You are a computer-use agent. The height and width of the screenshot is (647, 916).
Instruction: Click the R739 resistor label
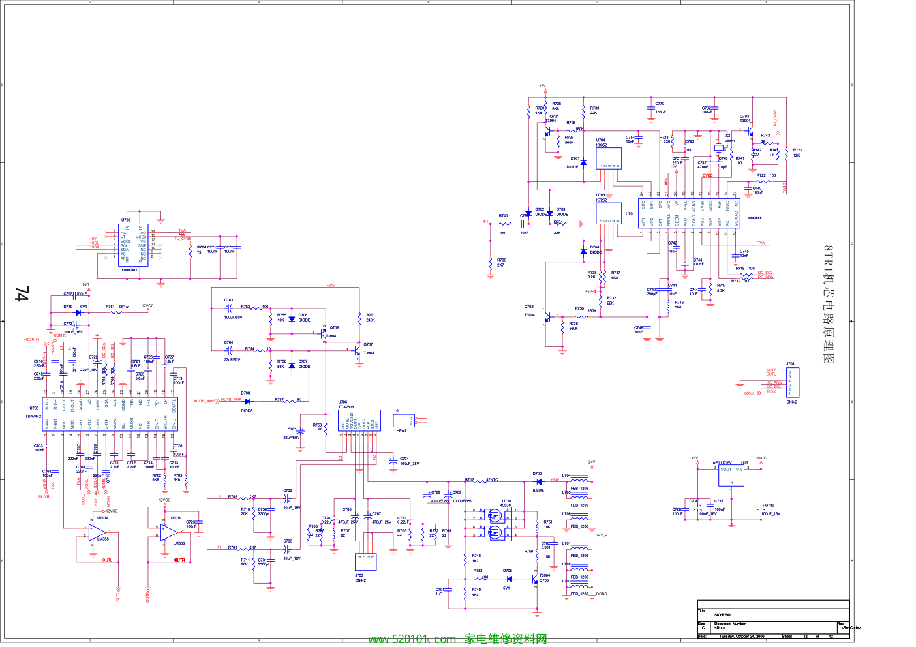[x=501, y=260]
